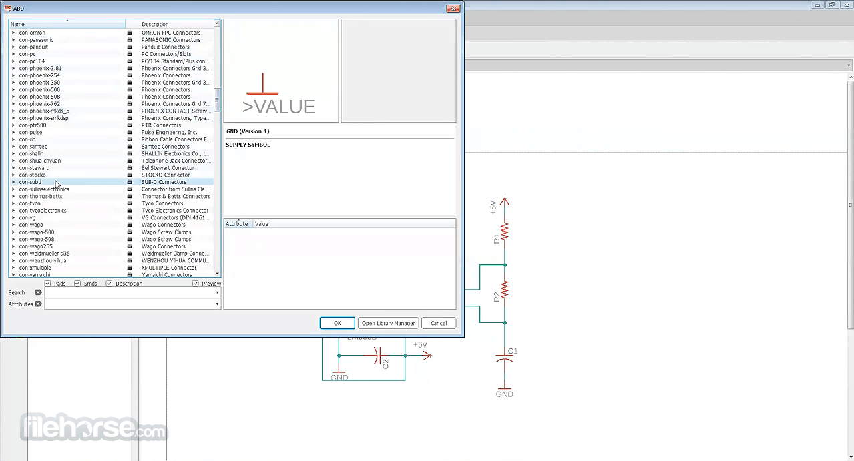This screenshot has height=461, width=854.
Task: Click the Attribute column header
Action: click(237, 224)
